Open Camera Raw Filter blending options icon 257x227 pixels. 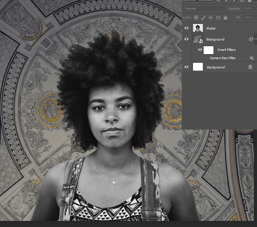pyautogui.click(x=252, y=58)
